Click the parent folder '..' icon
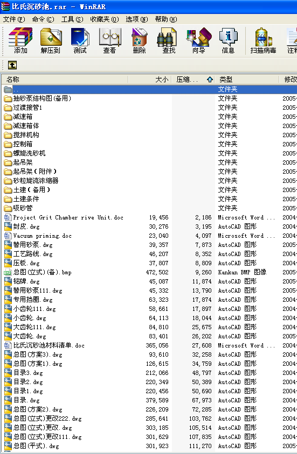This screenshot has height=454, width=297. pyautogui.click(x=8, y=89)
